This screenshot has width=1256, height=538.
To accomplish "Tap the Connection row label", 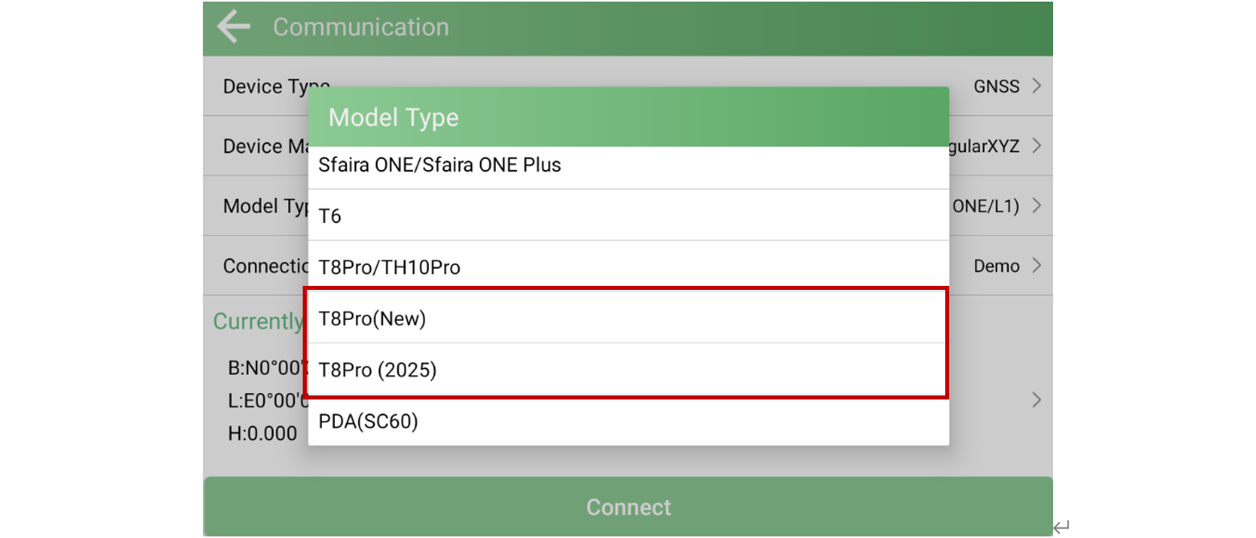I will (x=264, y=266).
